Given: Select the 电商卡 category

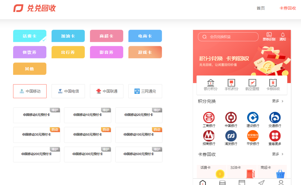Looking at the screenshot, I should pos(145,36).
